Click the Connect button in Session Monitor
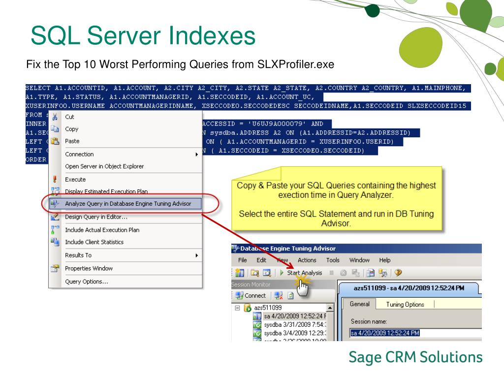504x378 pixels. [x=251, y=295]
